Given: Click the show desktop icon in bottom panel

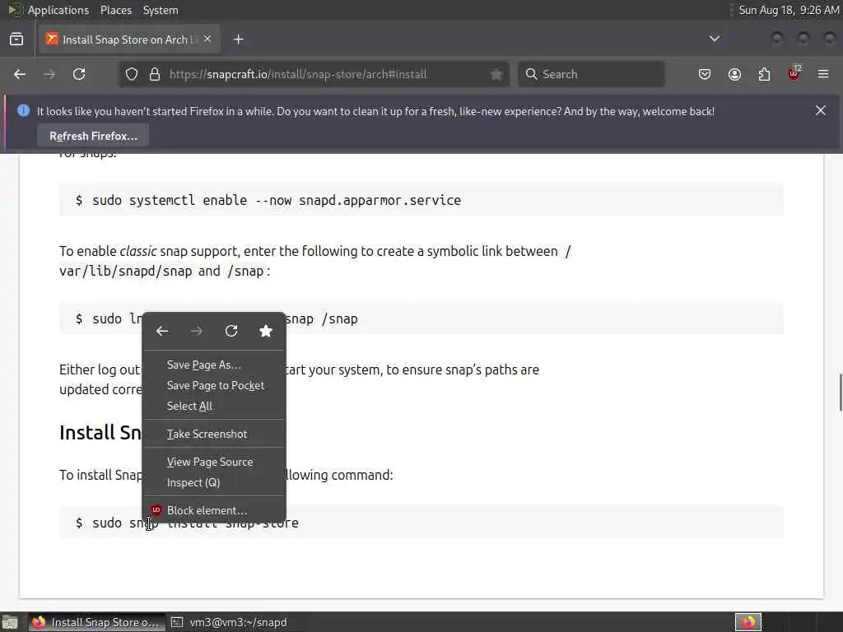Looking at the screenshot, I should tap(9, 623).
